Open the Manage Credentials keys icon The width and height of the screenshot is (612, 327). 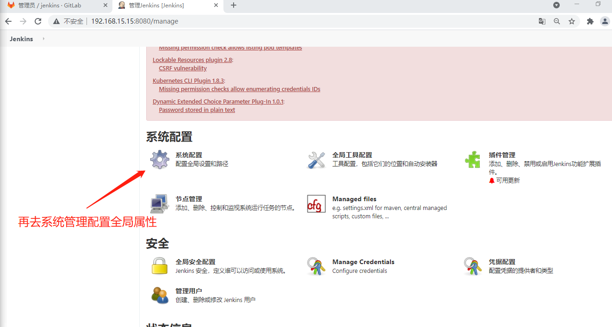[x=316, y=266]
